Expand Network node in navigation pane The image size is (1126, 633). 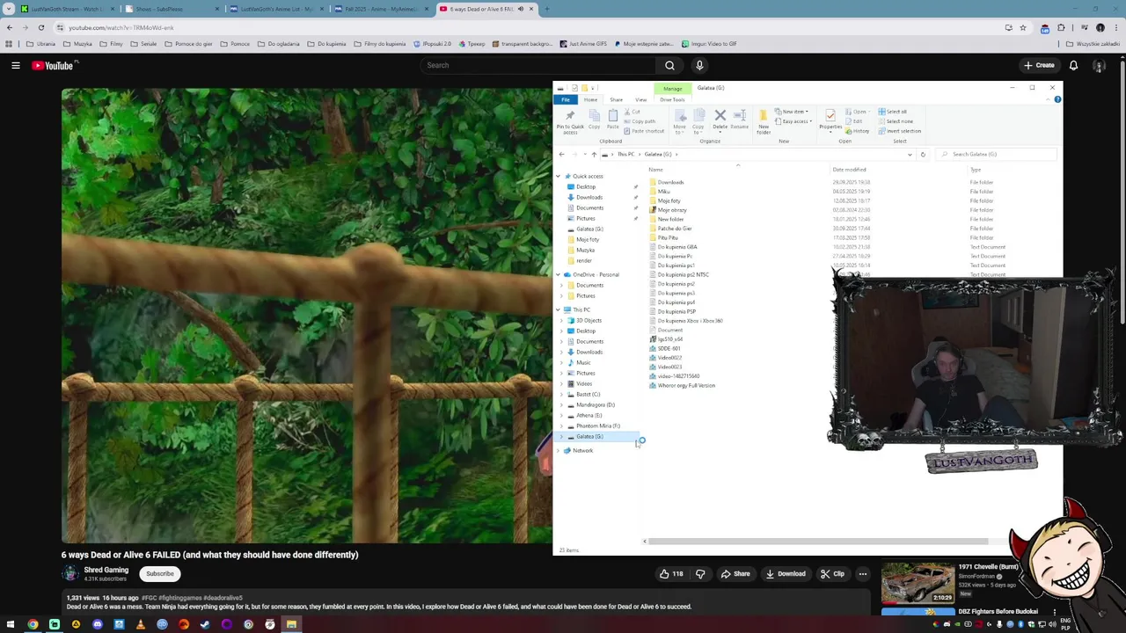[558, 450]
